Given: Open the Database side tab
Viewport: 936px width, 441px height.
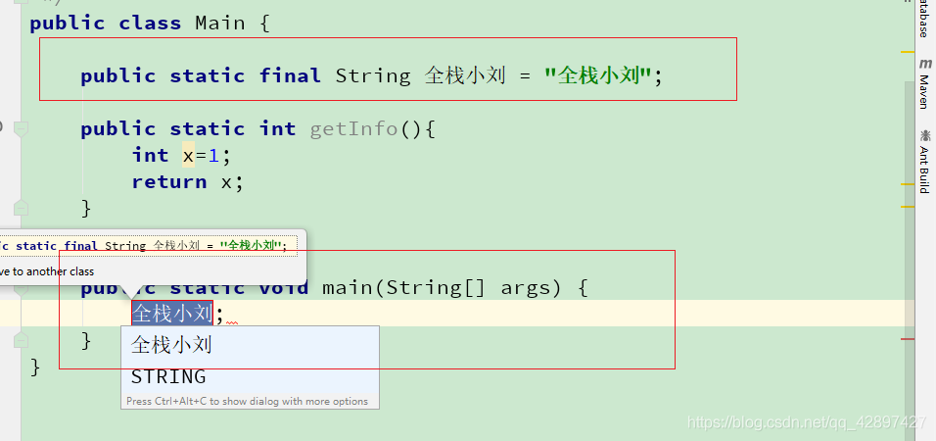Looking at the screenshot, I should click(x=924, y=20).
